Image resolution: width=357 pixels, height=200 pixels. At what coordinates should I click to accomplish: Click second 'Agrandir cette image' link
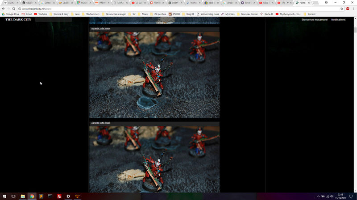pyautogui.click(x=101, y=123)
